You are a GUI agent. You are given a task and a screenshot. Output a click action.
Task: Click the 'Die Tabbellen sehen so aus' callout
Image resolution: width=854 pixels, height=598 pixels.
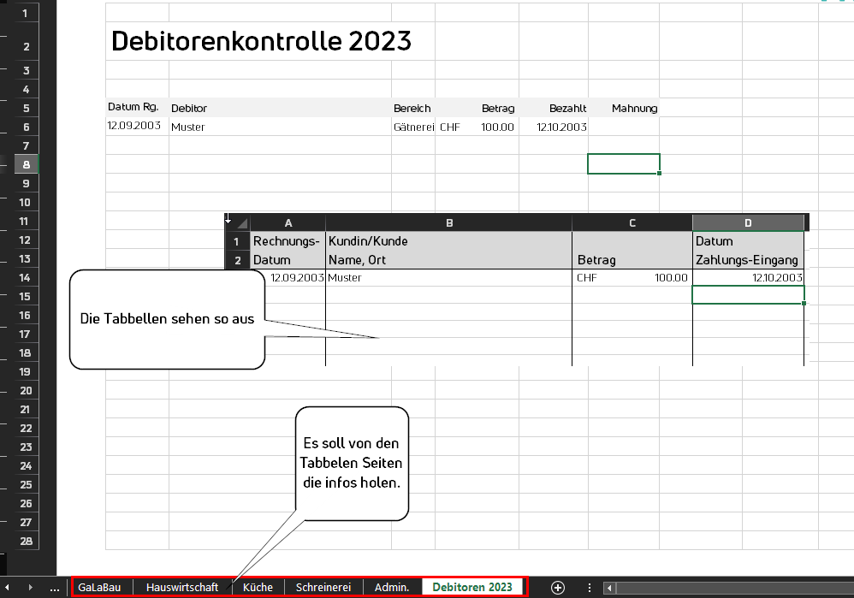[167, 319]
